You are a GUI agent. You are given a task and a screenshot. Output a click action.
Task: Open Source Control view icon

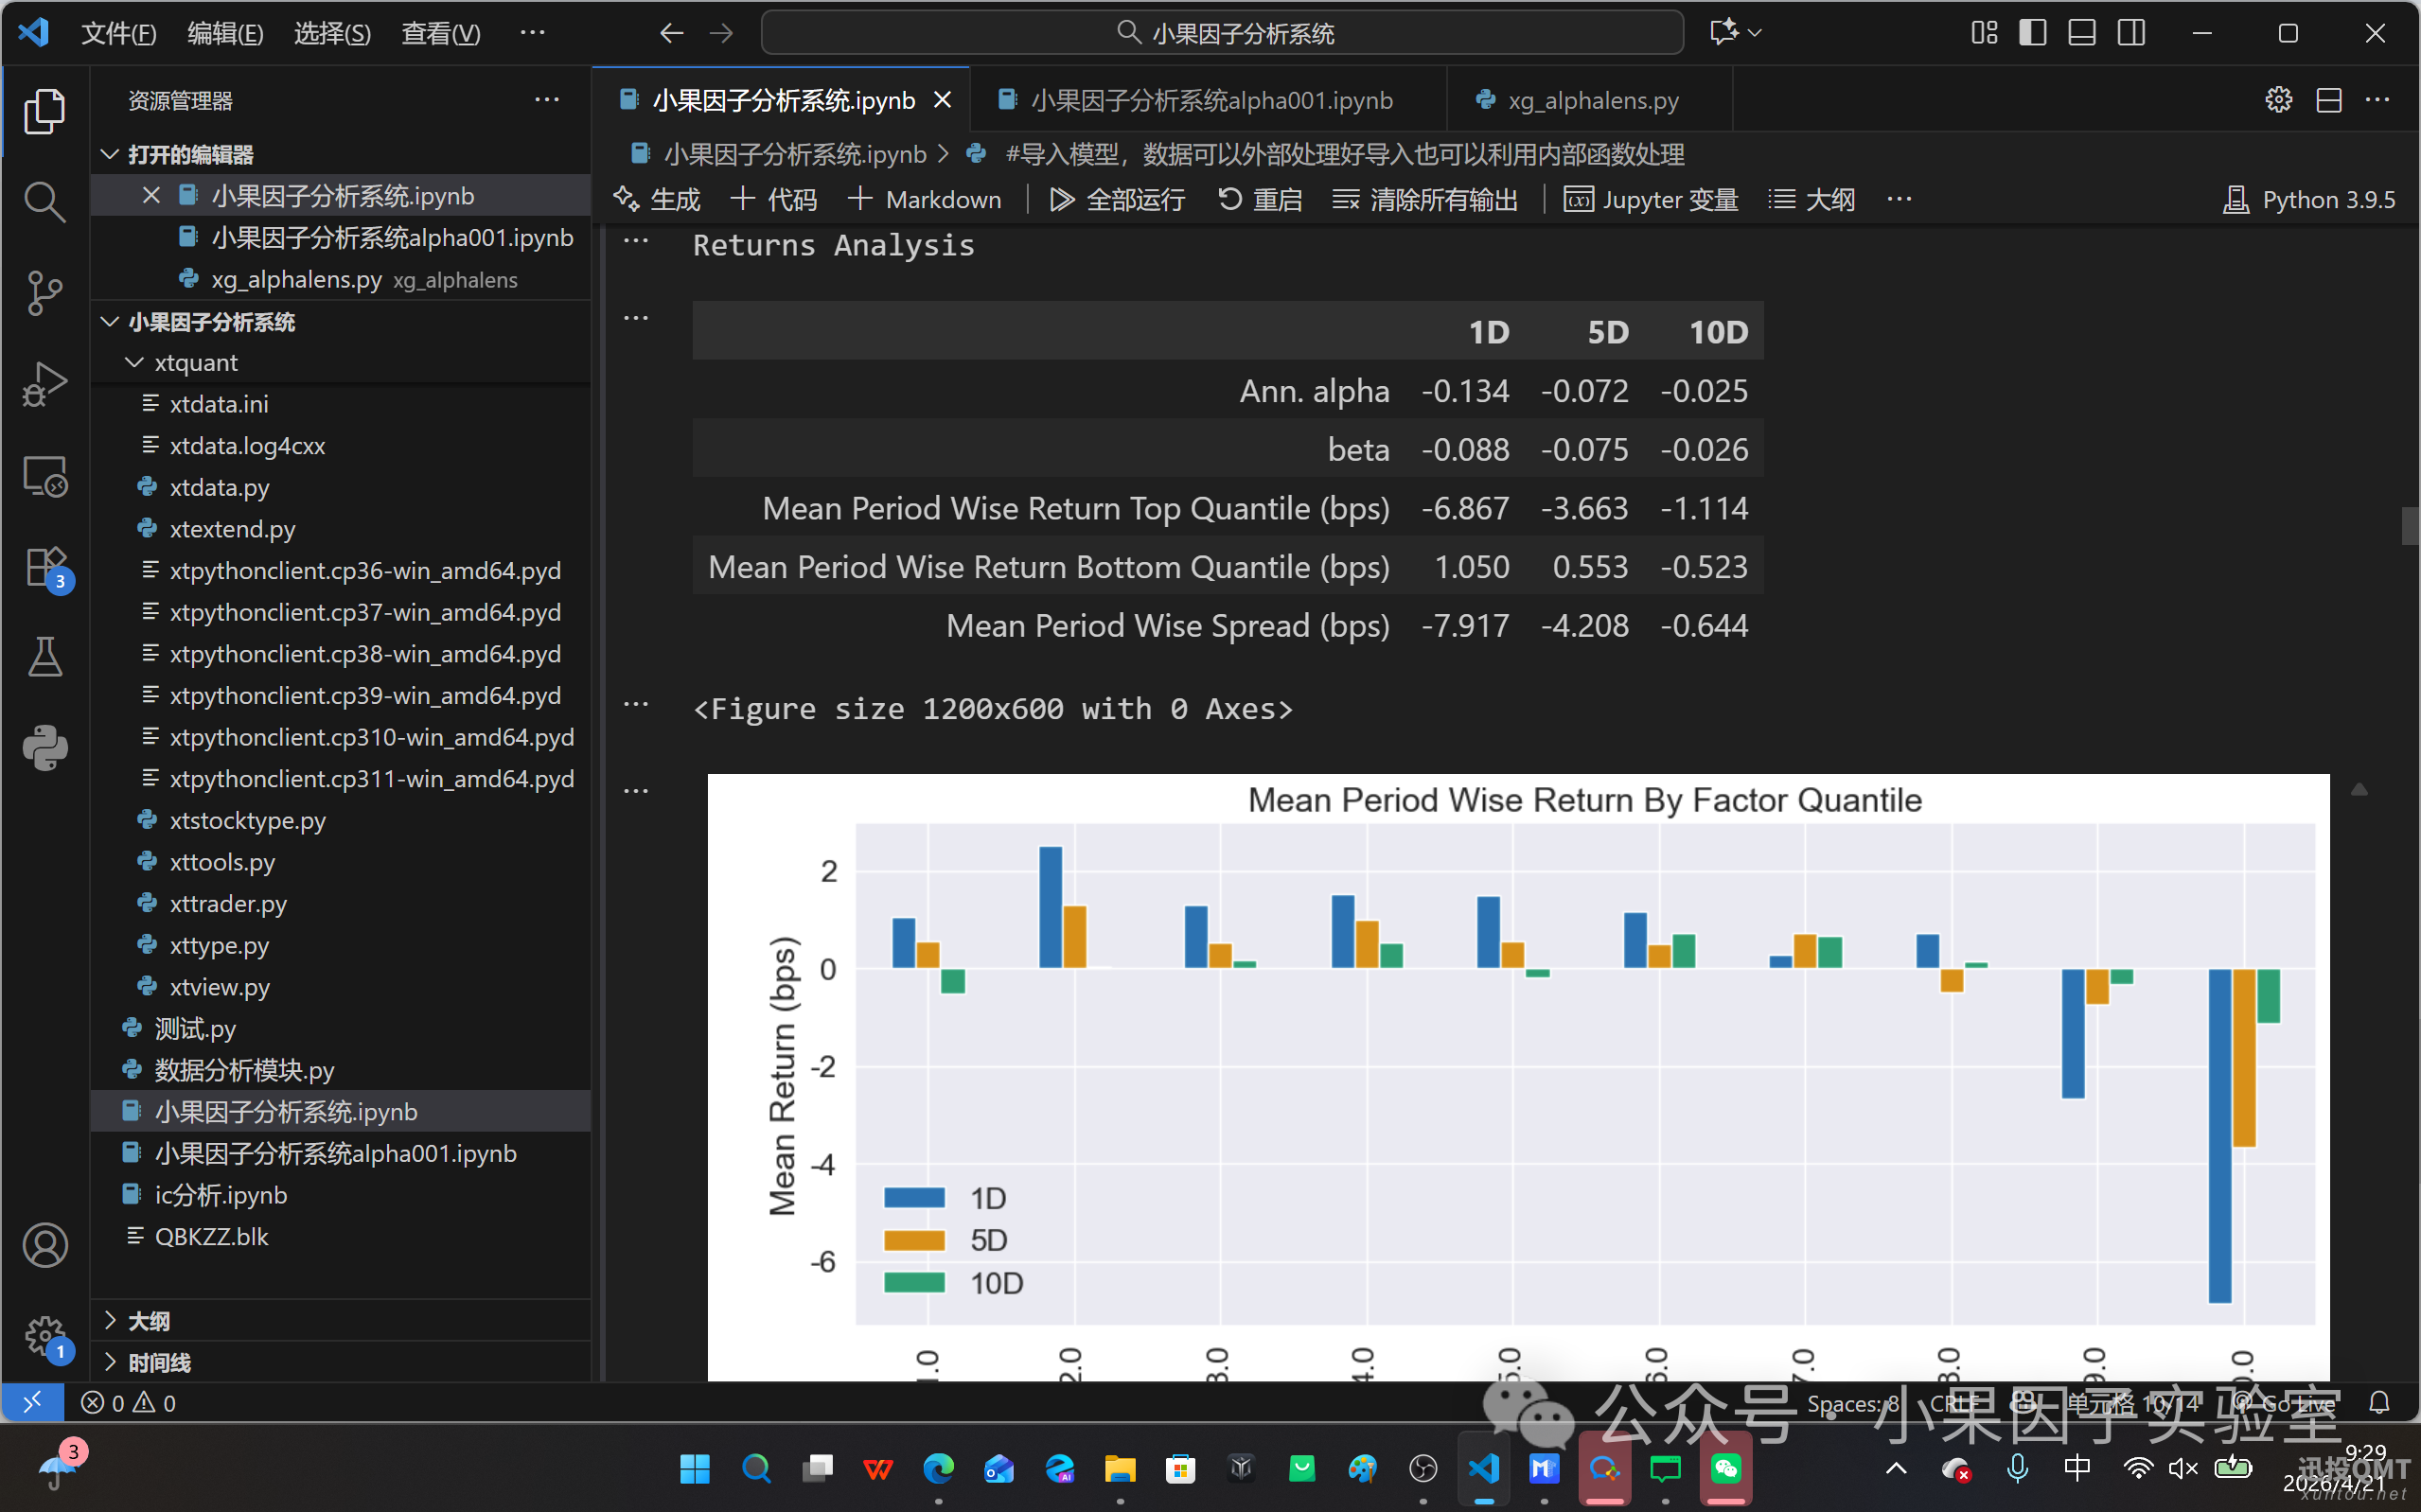click(x=44, y=293)
